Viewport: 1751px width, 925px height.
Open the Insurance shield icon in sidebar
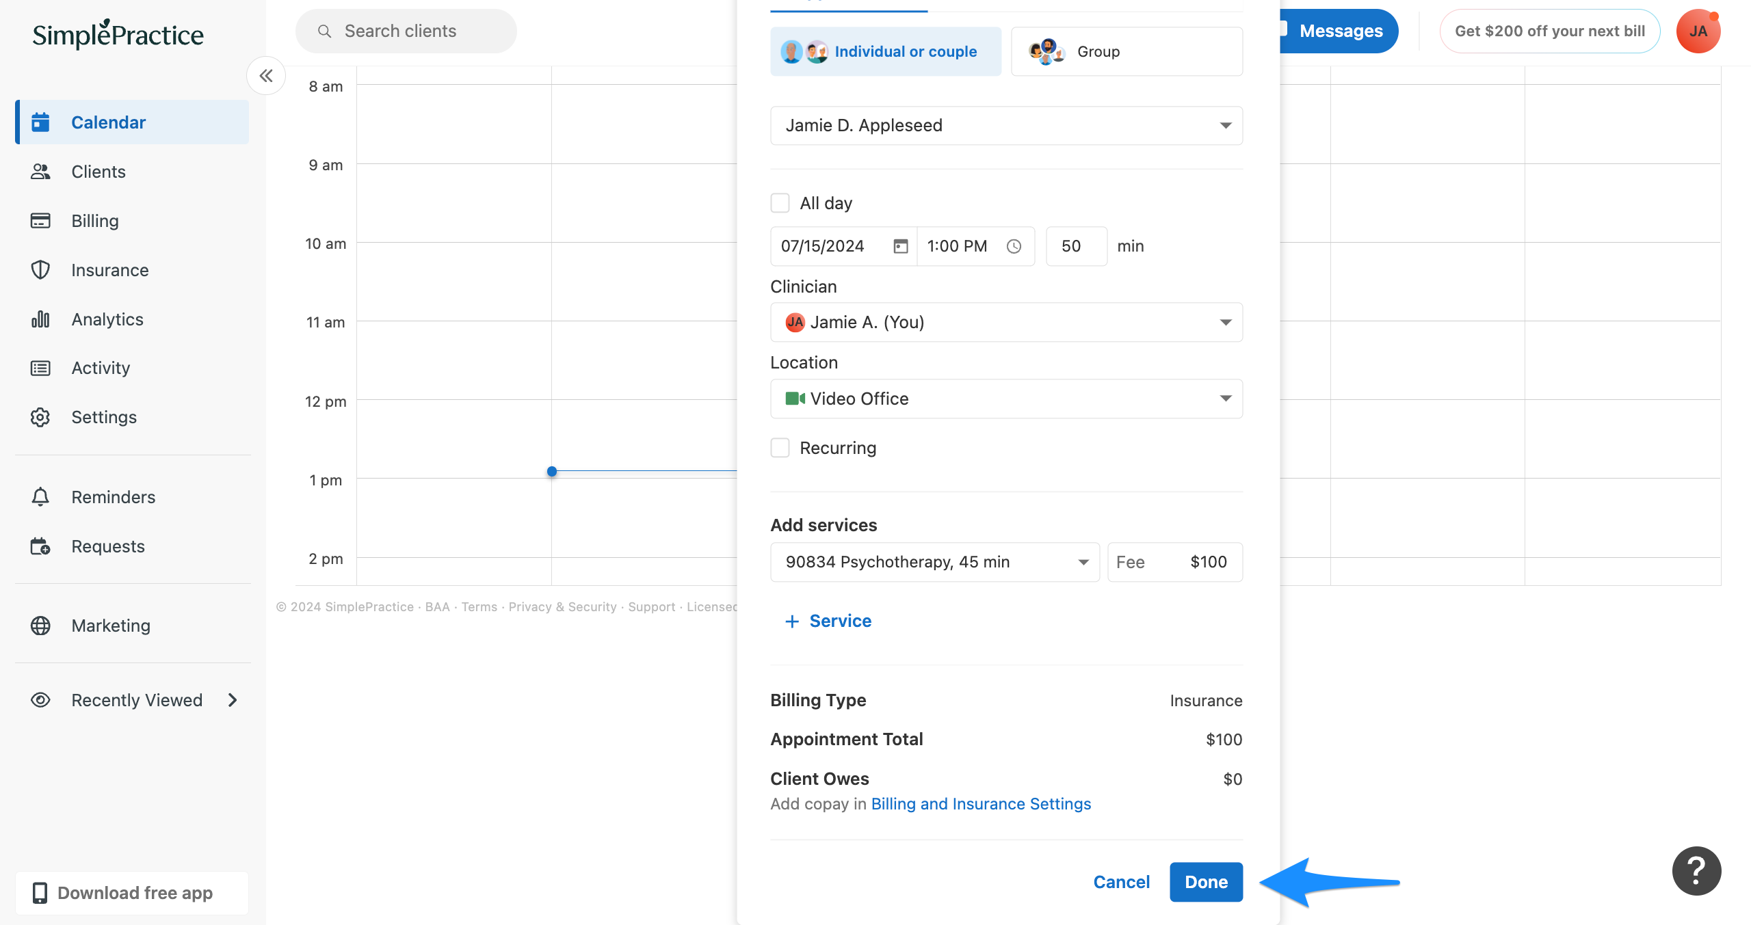pyautogui.click(x=40, y=269)
